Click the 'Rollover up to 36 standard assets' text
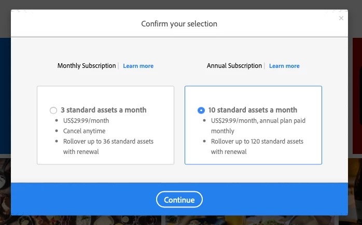Viewport: 362px width, 225px height. pos(108,141)
